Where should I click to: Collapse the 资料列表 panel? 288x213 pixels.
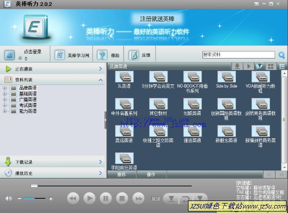52,79
